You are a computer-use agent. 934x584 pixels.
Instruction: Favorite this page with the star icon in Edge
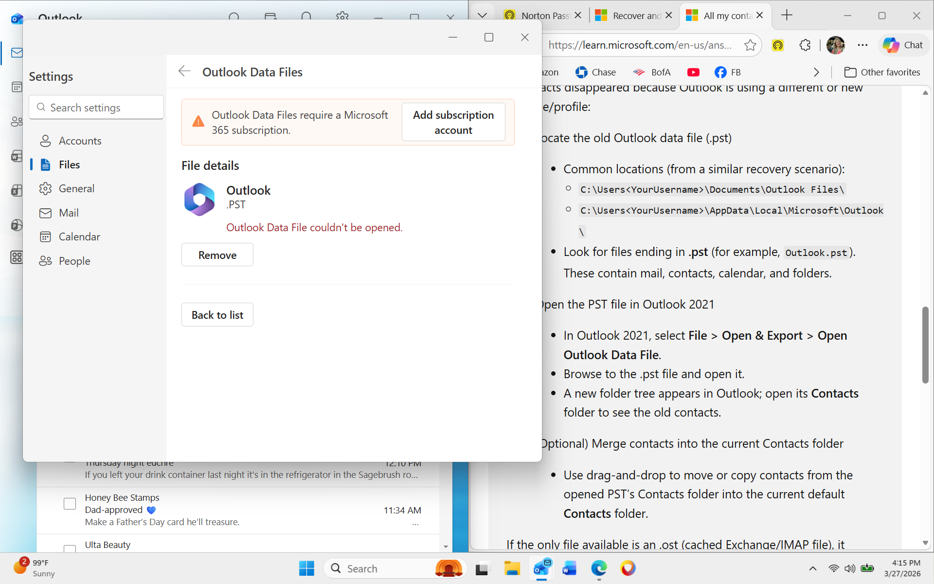click(x=750, y=45)
